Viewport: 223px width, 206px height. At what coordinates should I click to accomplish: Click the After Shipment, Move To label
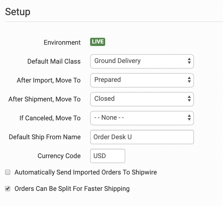click(x=44, y=99)
